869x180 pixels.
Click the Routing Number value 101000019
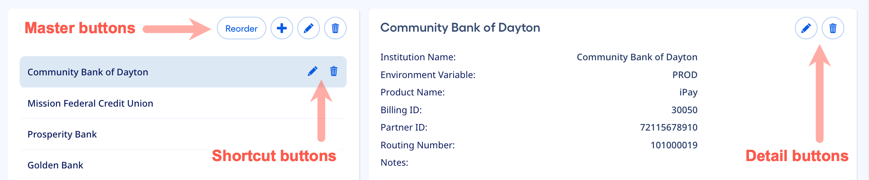tap(674, 145)
